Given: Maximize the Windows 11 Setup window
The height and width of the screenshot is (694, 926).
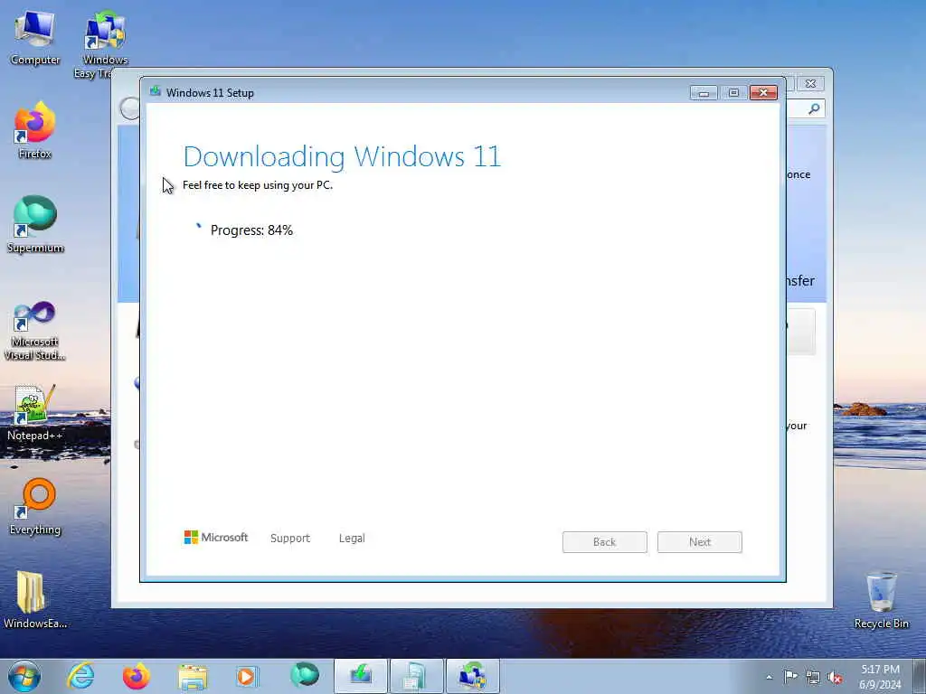Looking at the screenshot, I should coord(733,93).
